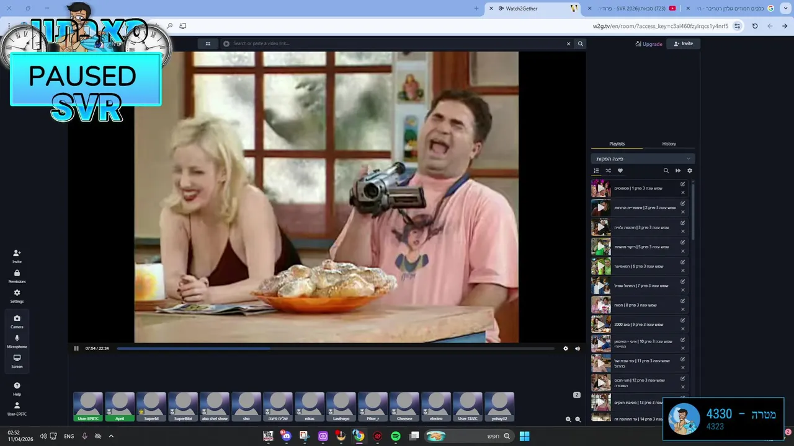Screen dimensions: 794x446
Task: Open Help in left sidebar
Action: point(17,388)
